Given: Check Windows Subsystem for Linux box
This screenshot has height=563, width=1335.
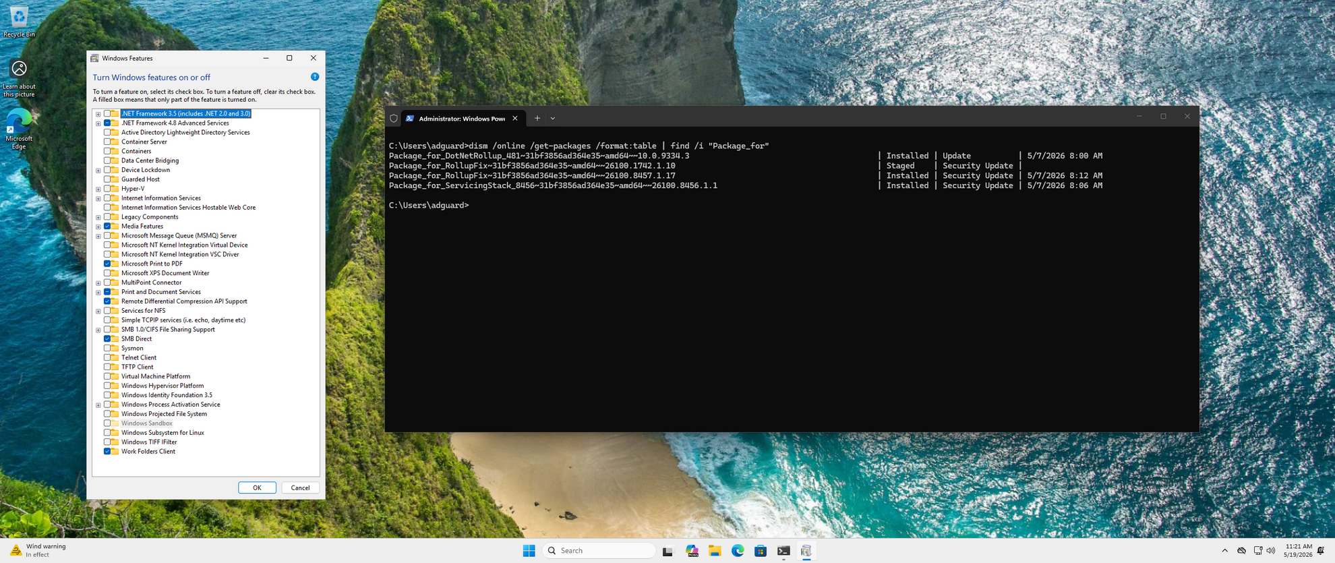Looking at the screenshot, I should (107, 433).
